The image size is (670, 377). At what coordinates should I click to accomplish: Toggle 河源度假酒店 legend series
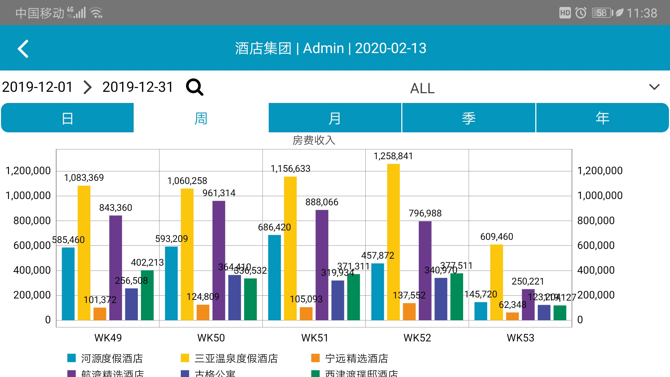tap(112, 358)
